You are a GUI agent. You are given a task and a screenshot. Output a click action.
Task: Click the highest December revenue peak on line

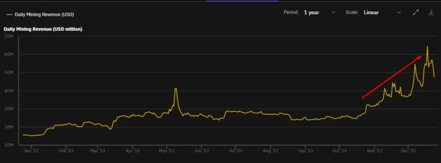pyautogui.click(x=427, y=46)
